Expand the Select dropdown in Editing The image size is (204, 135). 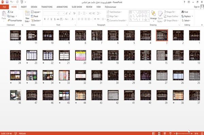[186, 20]
